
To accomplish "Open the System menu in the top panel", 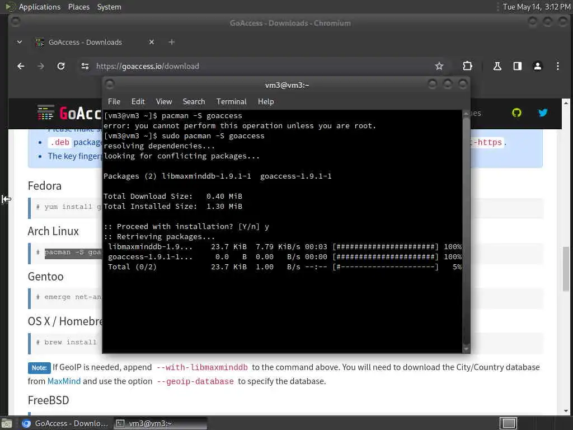I will (109, 7).
